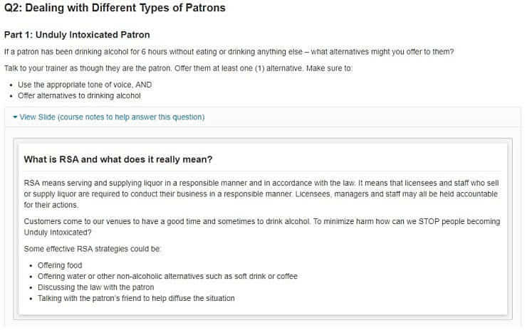Click the Part 1: Unduly Intoxicated Patron heading

tap(77, 35)
